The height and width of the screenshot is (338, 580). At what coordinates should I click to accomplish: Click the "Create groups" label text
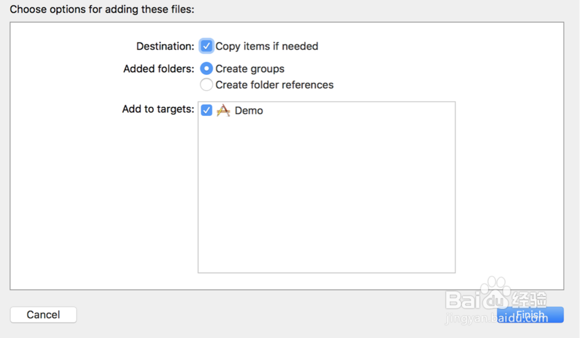(250, 69)
